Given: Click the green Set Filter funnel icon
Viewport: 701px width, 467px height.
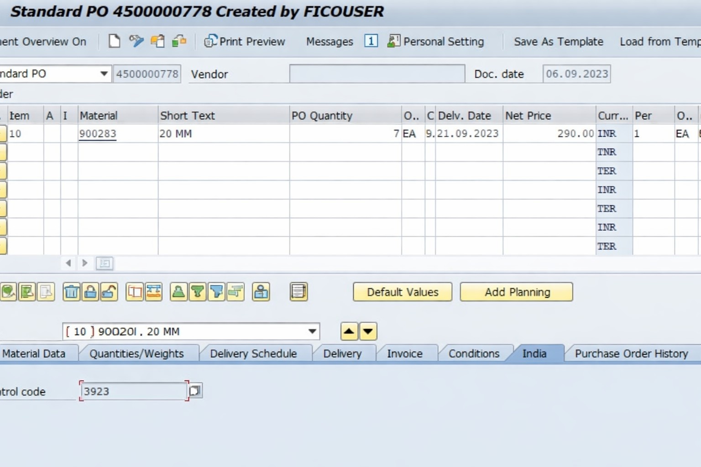Looking at the screenshot, I should click(x=198, y=292).
